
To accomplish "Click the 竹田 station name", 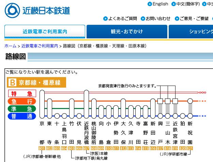I will pyautogui.click(x=72, y=133).
